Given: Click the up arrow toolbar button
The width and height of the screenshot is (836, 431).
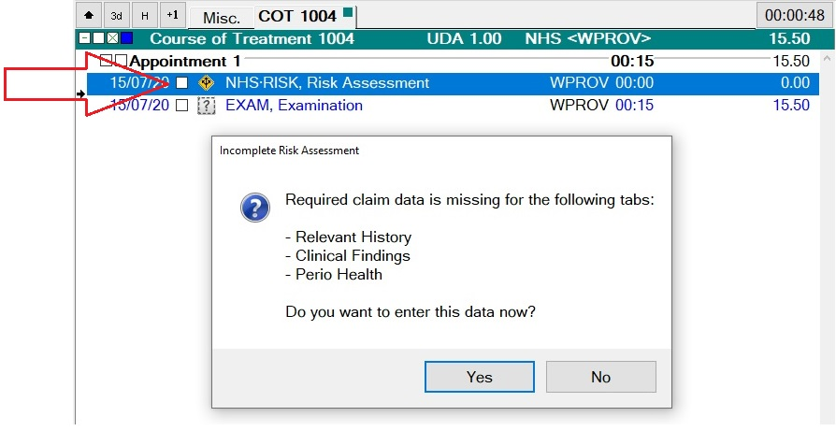Looking at the screenshot, I should 89,15.
